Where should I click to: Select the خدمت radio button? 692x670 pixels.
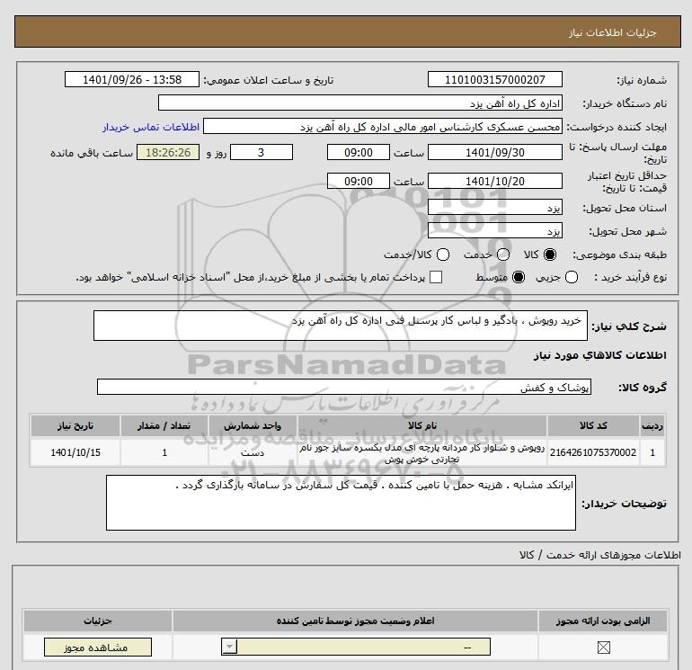pyautogui.click(x=503, y=255)
